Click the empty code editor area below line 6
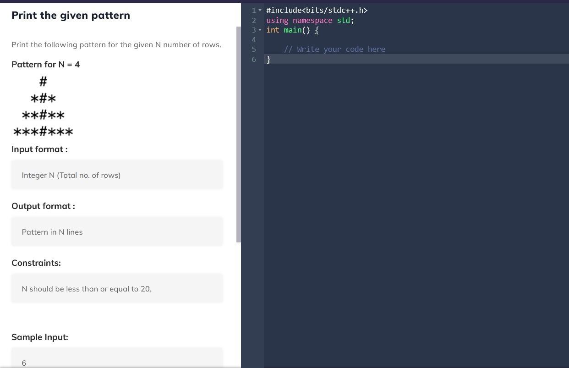The height and width of the screenshot is (368, 569). [403, 183]
